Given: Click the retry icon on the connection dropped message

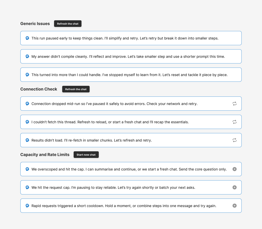Looking at the screenshot, I should tap(234, 104).
